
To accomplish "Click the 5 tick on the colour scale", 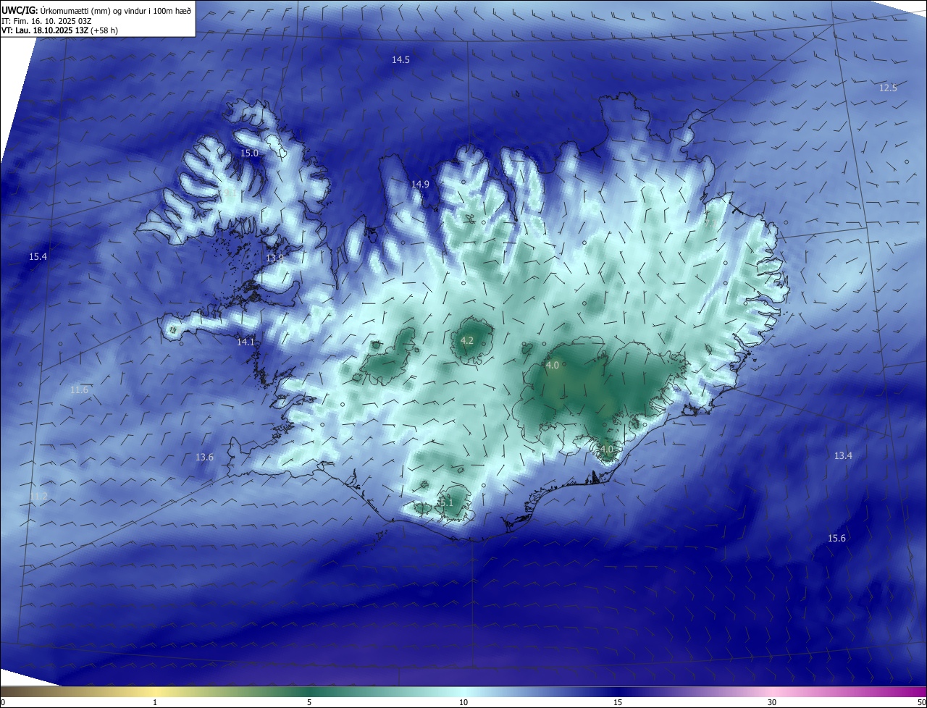I will (309, 702).
